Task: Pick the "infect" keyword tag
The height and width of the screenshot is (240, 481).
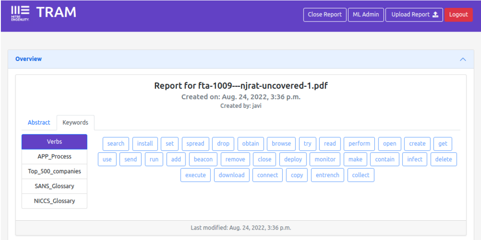Action: pos(414,159)
